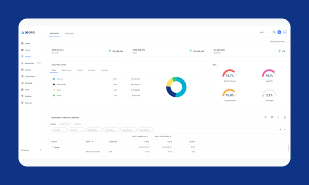Expand the All Families selector
The width and height of the screenshot is (309, 185).
click(x=31, y=150)
